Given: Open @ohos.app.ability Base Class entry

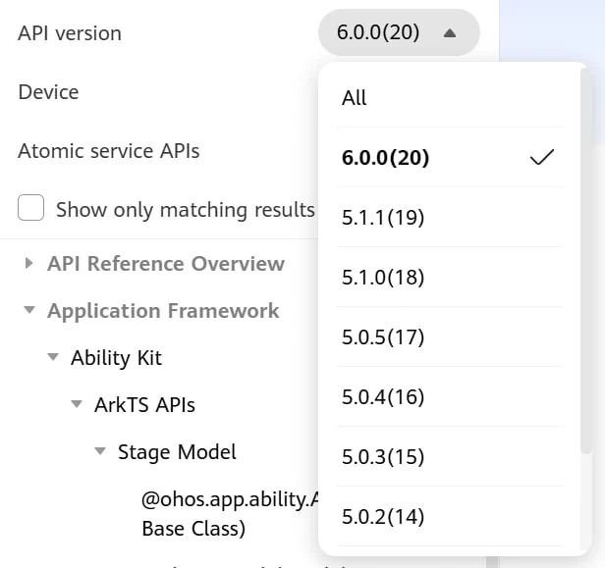Looking at the screenshot, I should click(x=230, y=513).
